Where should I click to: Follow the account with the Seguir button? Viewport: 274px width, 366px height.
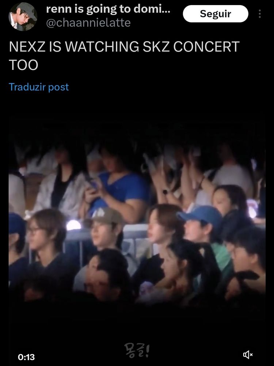[216, 14]
